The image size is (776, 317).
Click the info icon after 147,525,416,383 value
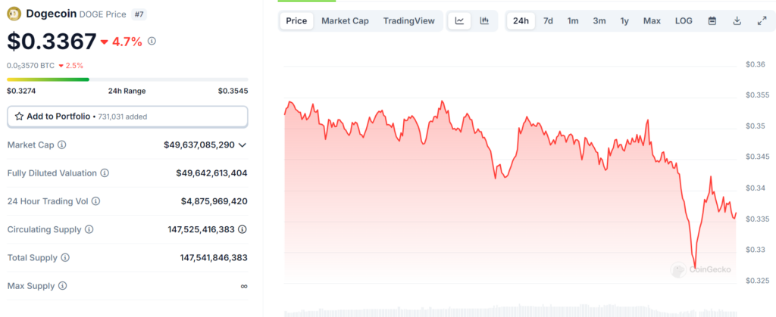[242, 229]
